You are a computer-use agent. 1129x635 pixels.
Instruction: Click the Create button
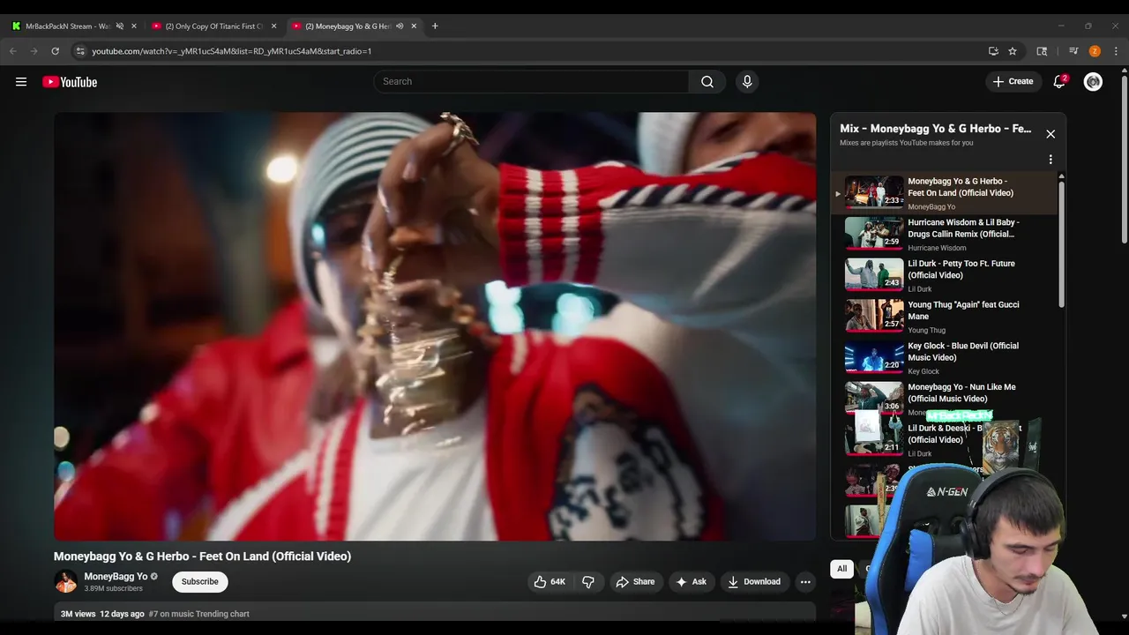[x=1013, y=82]
